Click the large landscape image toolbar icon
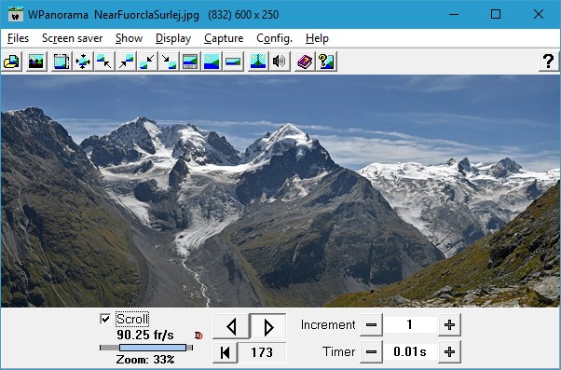 point(212,62)
